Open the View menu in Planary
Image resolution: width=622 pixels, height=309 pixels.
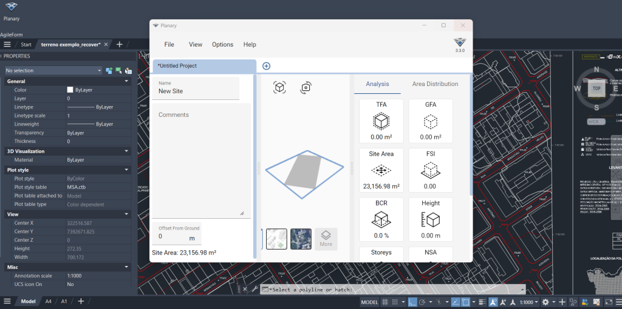coord(196,44)
